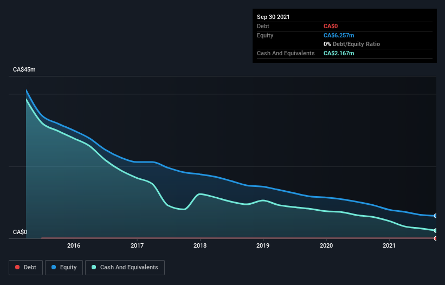Click the Equity value CA$6.257m
This screenshot has width=445, height=285.
click(339, 35)
